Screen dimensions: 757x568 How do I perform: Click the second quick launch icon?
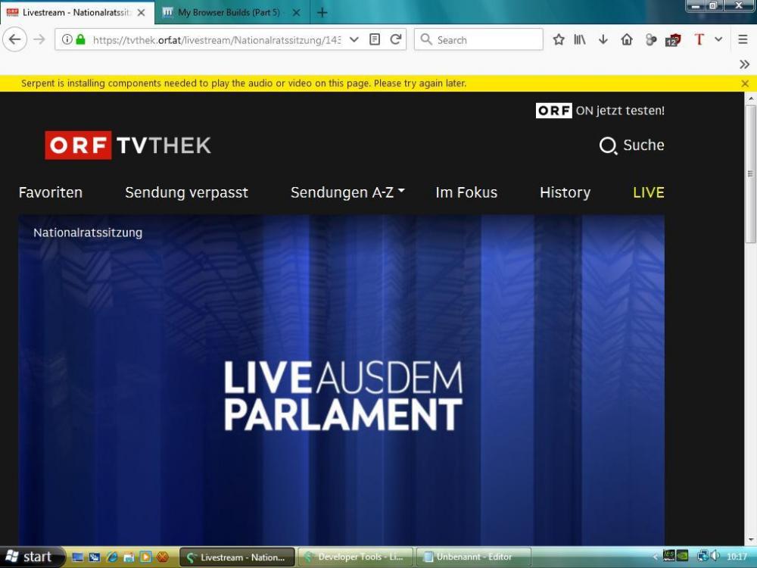coord(95,557)
